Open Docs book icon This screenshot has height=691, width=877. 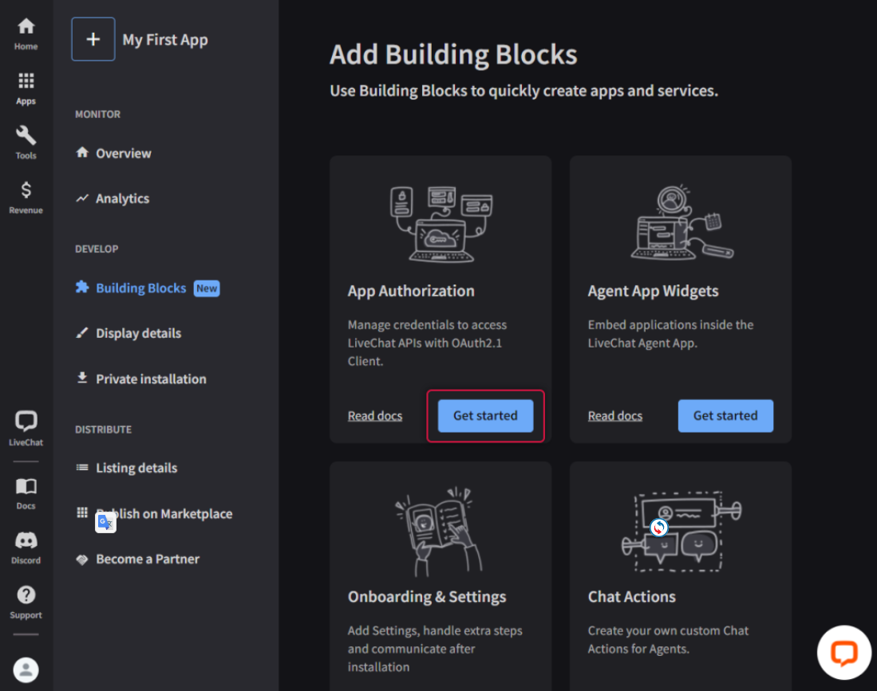[26, 493]
